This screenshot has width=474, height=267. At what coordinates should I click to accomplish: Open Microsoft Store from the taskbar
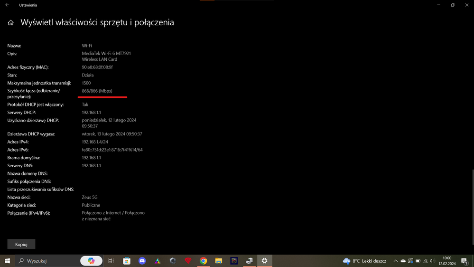(x=127, y=261)
